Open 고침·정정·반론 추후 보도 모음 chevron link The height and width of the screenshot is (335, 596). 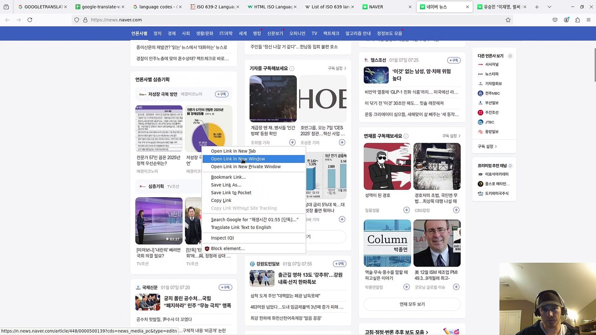(397, 332)
